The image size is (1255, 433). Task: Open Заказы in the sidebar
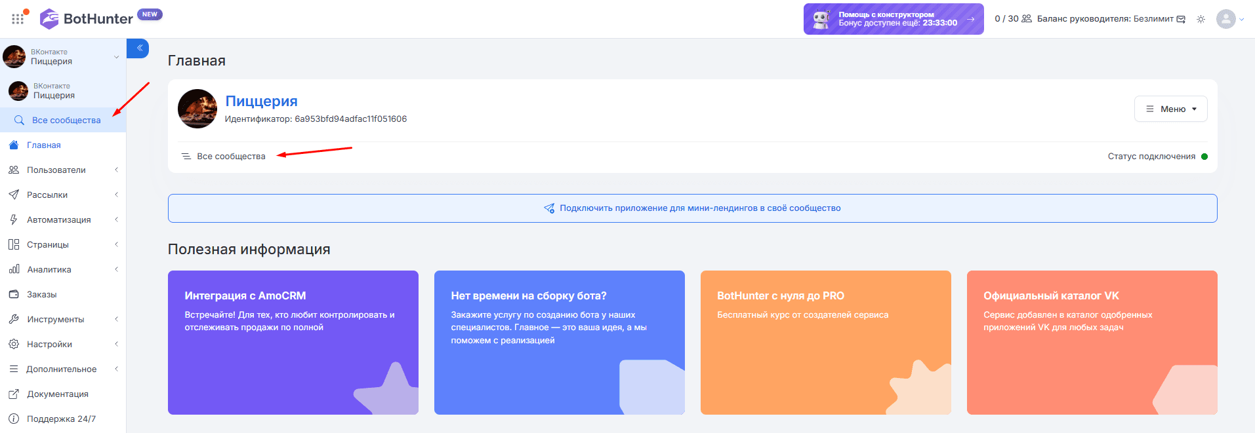[42, 294]
